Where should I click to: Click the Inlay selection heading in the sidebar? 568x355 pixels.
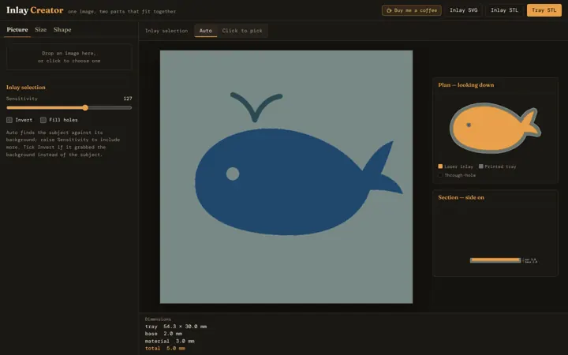(x=26, y=88)
